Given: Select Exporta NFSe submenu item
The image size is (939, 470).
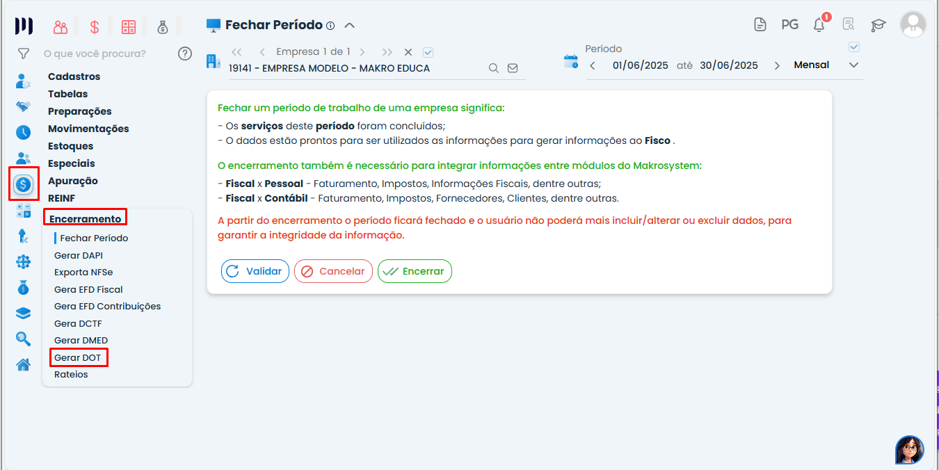Looking at the screenshot, I should point(83,273).
